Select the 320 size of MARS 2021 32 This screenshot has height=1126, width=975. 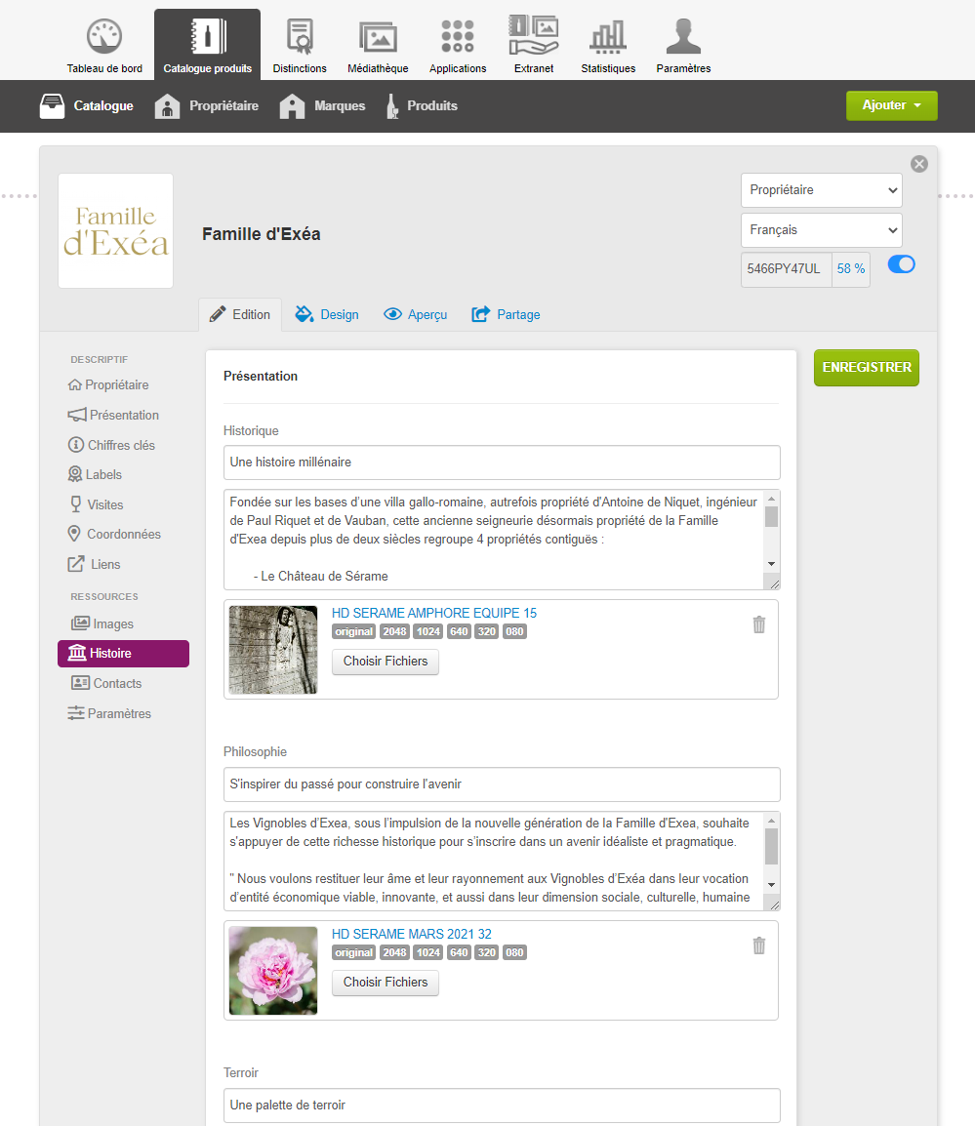click(486, 953)
